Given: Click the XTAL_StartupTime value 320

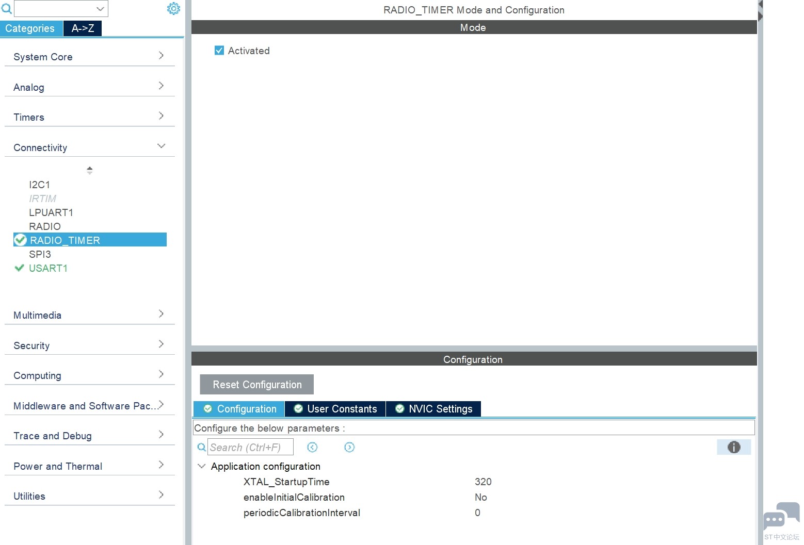Looking at the screenshot, I should click(x=483, y=482).
